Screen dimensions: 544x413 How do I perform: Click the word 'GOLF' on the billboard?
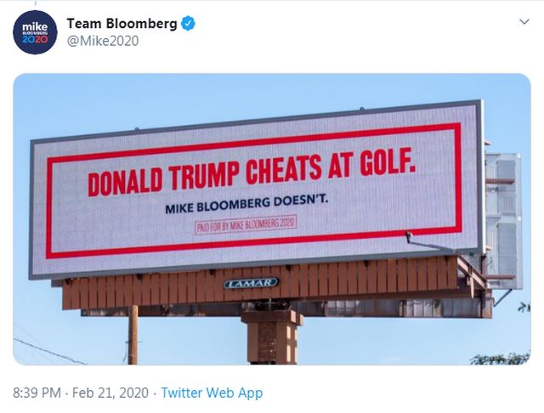[x=389, y=161]
